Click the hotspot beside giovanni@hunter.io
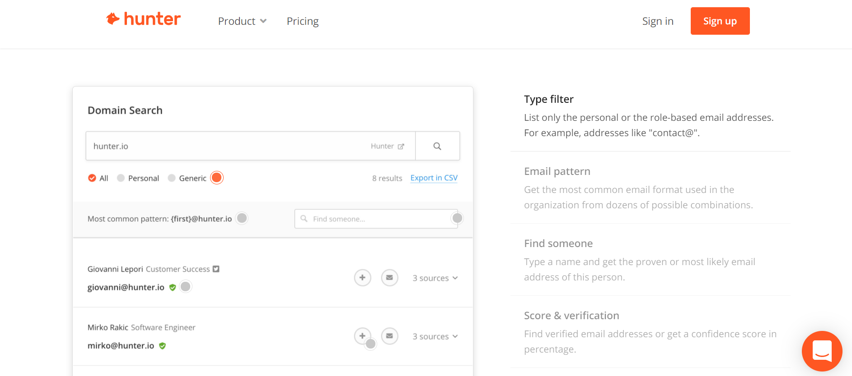Image resolution: width=852 pixels, height=376 pixels. 186,286
